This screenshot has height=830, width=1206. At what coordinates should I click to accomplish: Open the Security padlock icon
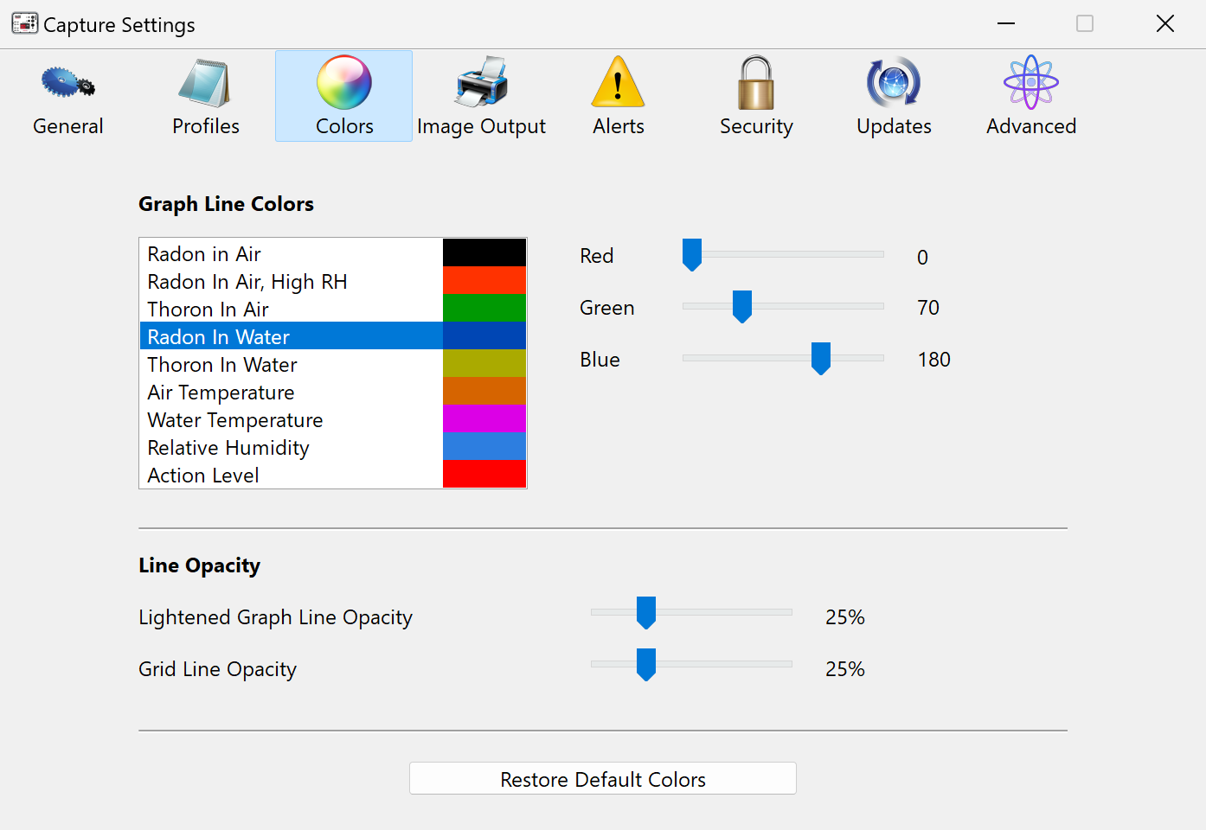pos(755,84)
